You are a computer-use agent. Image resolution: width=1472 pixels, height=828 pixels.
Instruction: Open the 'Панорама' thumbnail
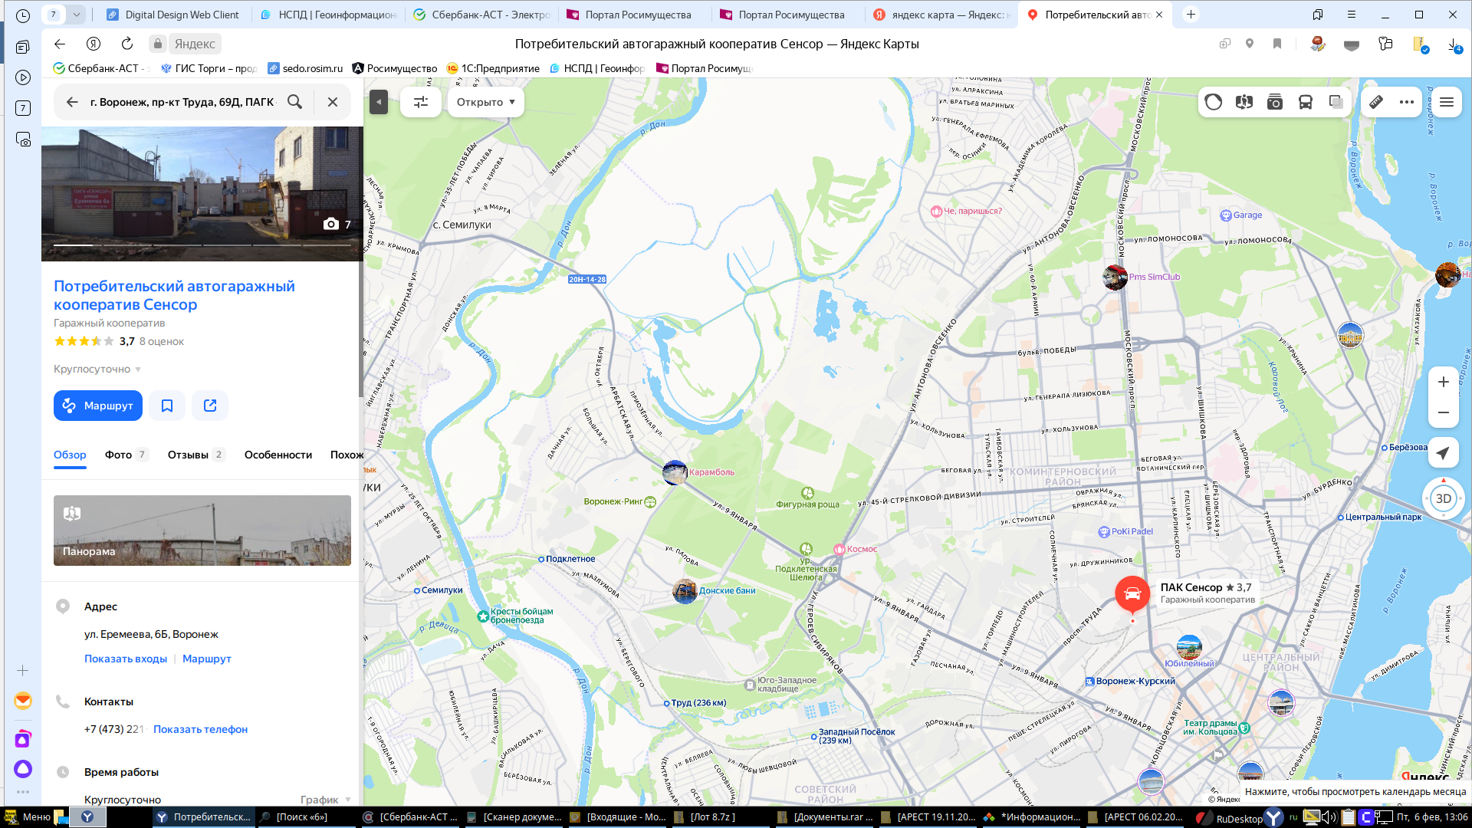[202, 531]
